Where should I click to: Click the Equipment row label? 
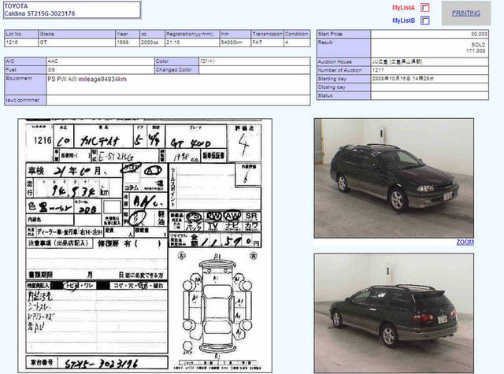pos(25,85)
